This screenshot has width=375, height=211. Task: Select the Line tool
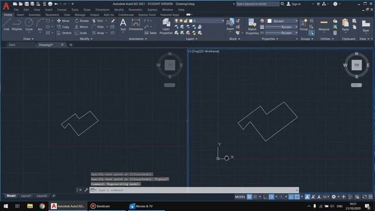[x=6, y=25]
